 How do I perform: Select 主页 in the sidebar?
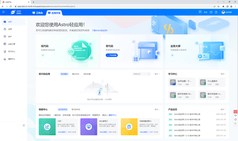pyautogui.click(x=13, y=22)
